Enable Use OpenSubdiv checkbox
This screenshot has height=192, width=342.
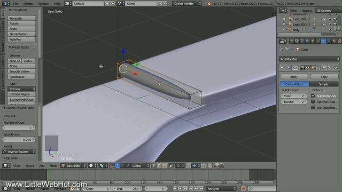click(313, 108)
